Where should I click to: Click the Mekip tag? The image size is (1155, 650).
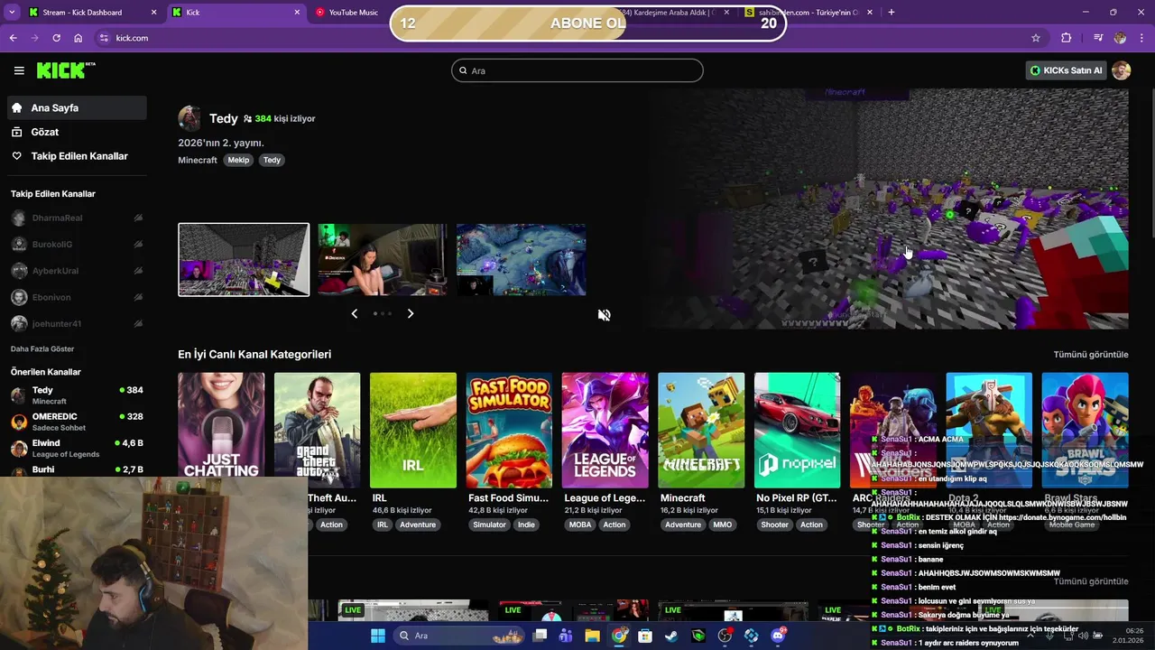[238, 160]
